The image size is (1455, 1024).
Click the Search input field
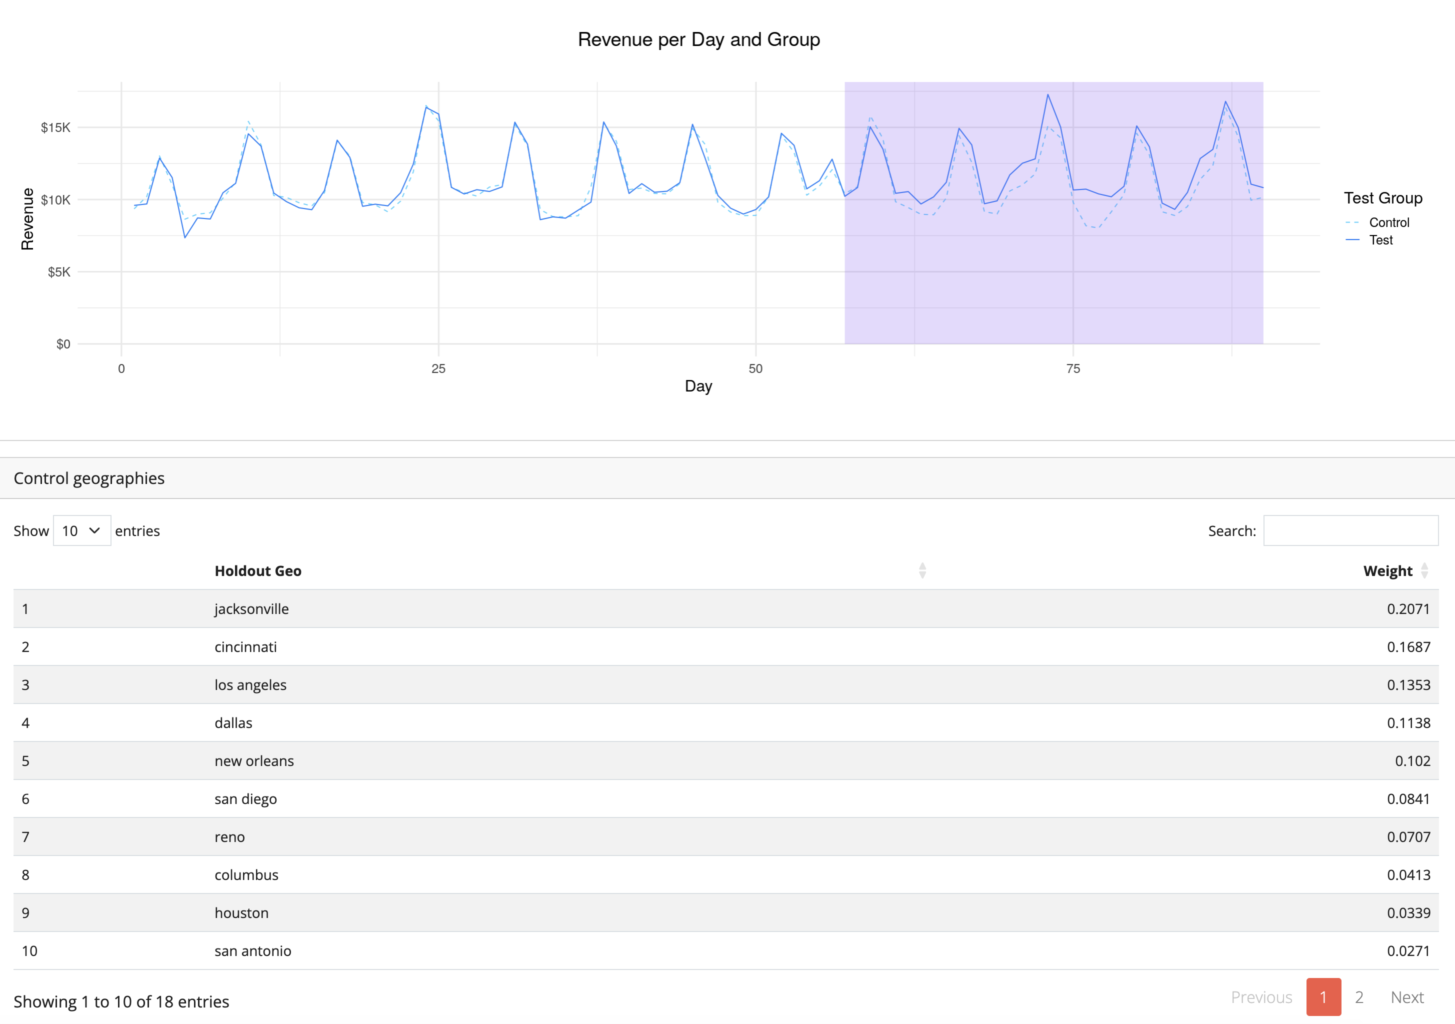click(x=1350, y=530)
